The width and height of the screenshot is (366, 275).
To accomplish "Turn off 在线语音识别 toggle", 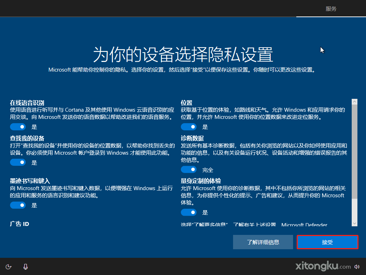I will pos(18,127).
